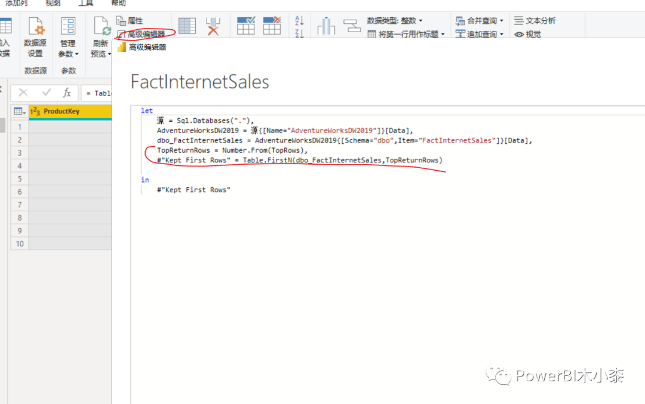The width and height of the screenshot is (645, 404).
Task: Click 合并查询 (merge queries)
Action: pyautogui.click(x=480, y=20)
